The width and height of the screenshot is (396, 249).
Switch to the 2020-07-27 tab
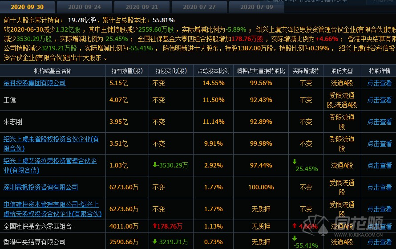(x=199, y=7)
